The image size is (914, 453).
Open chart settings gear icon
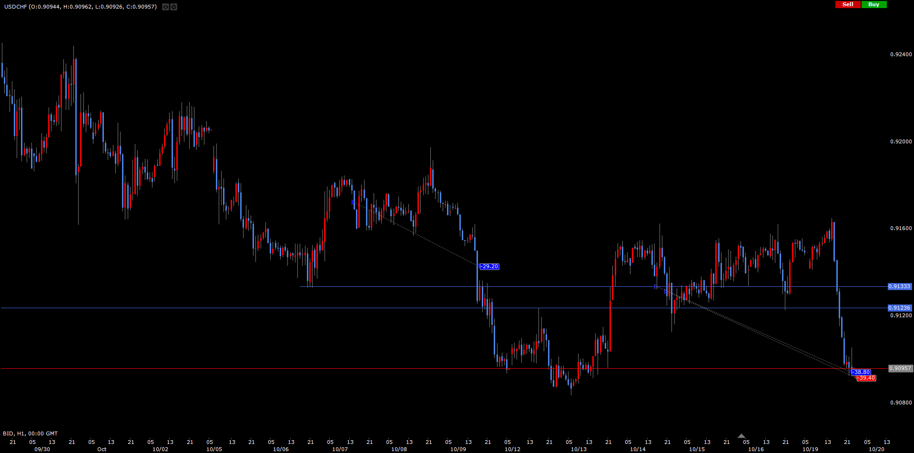point(173,7)
